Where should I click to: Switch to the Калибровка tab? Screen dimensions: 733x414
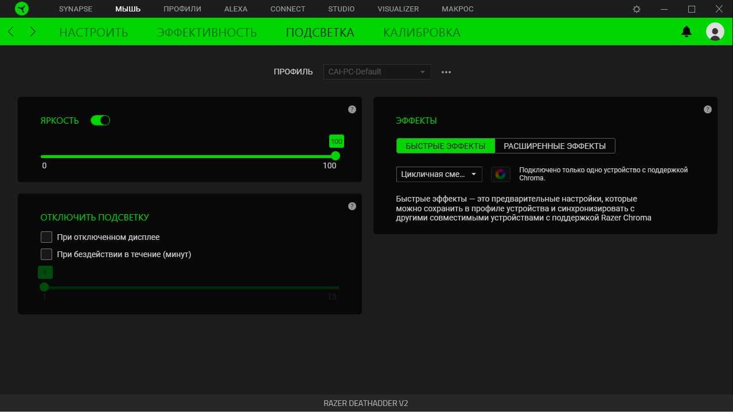(x=422, y=32)
